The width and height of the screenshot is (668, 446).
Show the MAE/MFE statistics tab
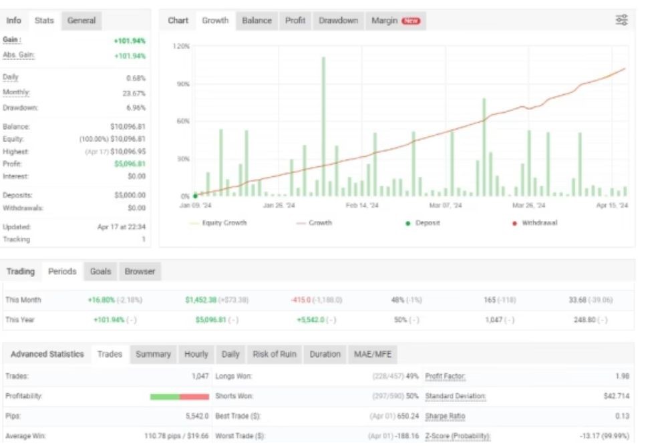click(373, 355)
